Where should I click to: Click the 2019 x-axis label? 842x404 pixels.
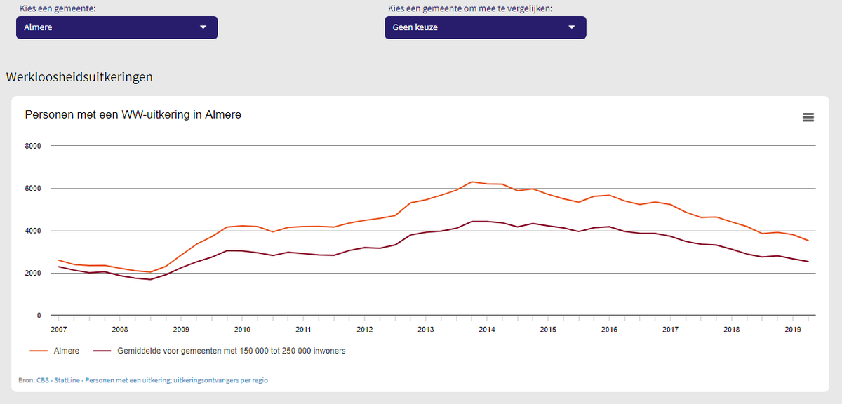[793, 329]
